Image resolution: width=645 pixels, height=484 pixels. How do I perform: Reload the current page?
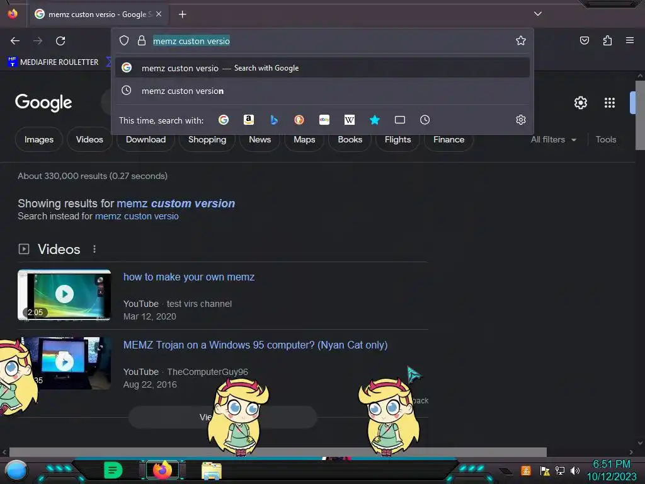tap(60, 41)
